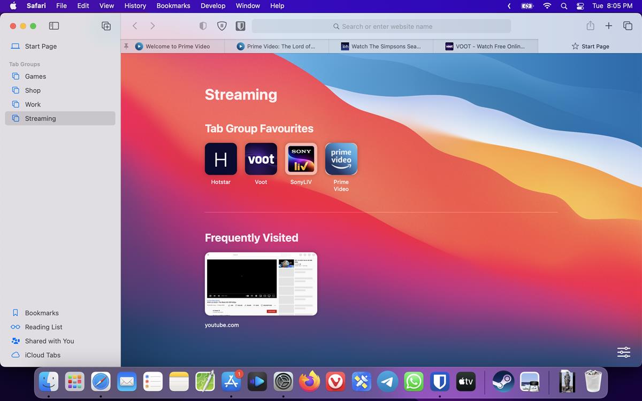
Task: Open the Prime Video favourite
Action: point(341,159)
